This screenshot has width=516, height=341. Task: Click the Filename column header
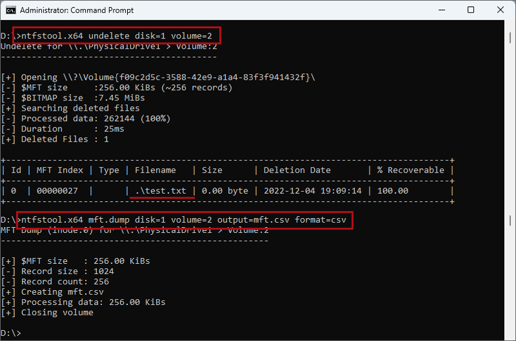pos(155,170)
